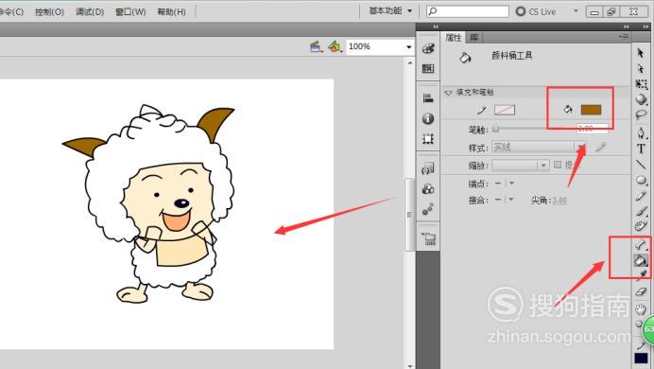Click the dark fill swatch in tools panel

click(x=641, y=359)
